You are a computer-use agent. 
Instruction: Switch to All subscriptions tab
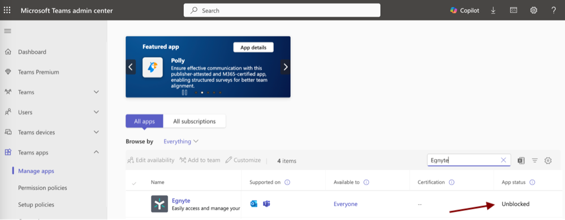[195, 122]
